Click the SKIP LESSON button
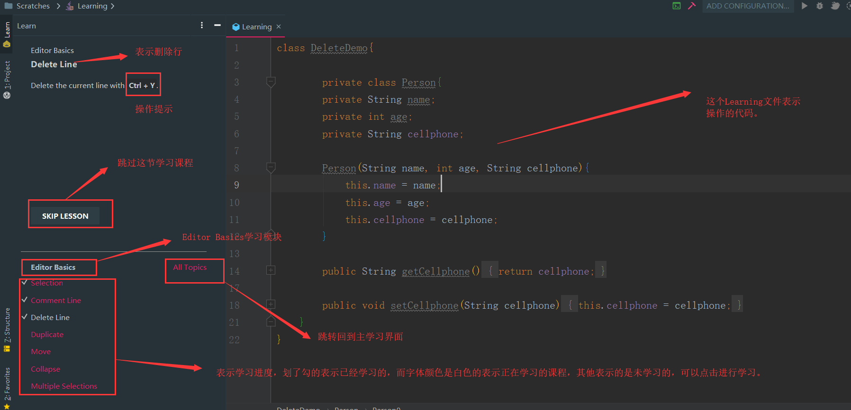The height and width of the screenshot is (410, 851). [65, 216]
